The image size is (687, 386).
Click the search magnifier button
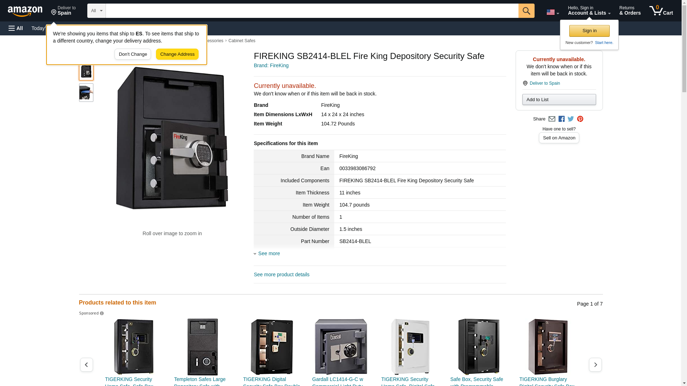(526, 11)
